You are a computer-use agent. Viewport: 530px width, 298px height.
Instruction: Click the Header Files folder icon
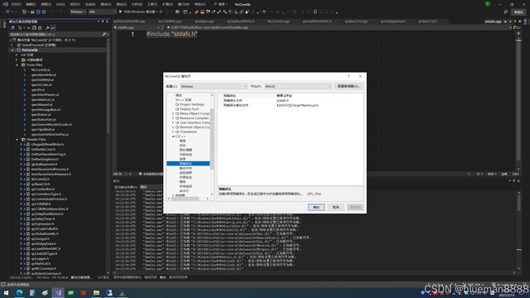(24, 139)
